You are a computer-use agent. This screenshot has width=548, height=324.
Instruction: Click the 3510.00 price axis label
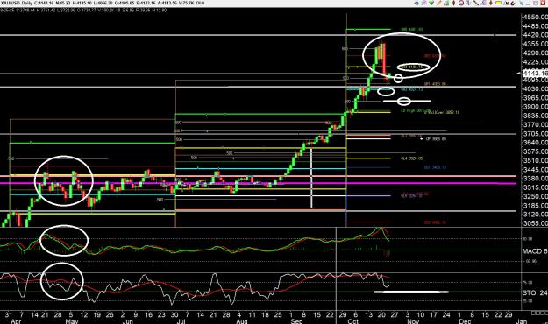pos(535,160)
